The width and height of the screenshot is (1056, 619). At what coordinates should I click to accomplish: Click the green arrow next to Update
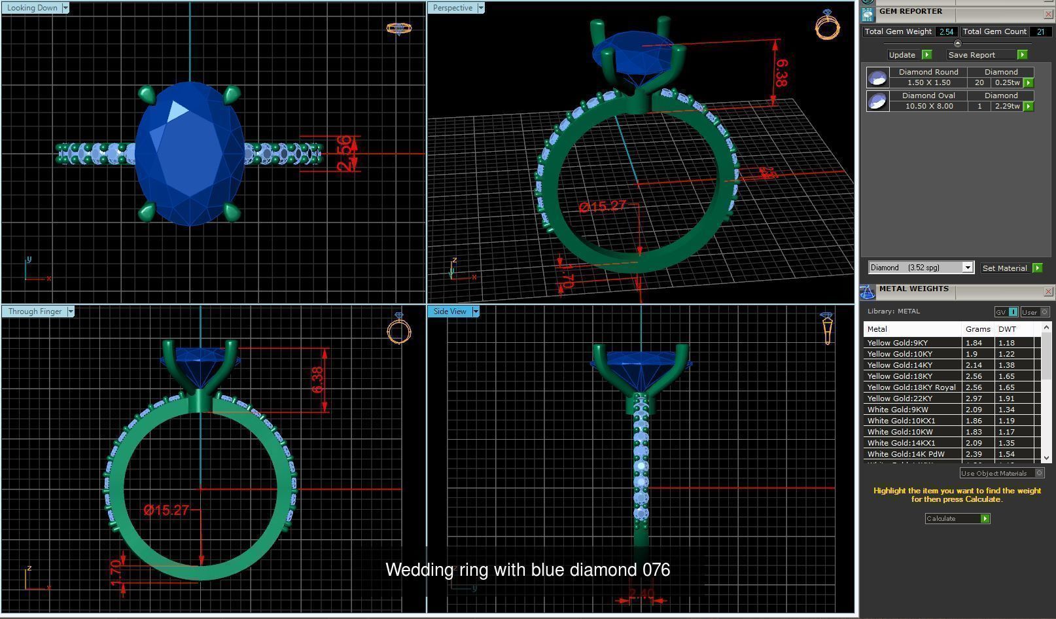[926, 55]
